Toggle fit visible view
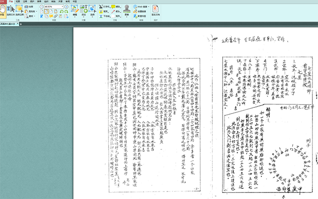The height and width of the screenshot is (199, 318). pyautogui.click(x=56, y=11)
